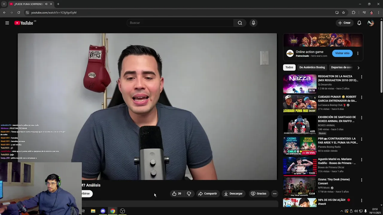Pause the video by clicking the player
This screenshot has height=215, width=383.
tap(147, 107)
